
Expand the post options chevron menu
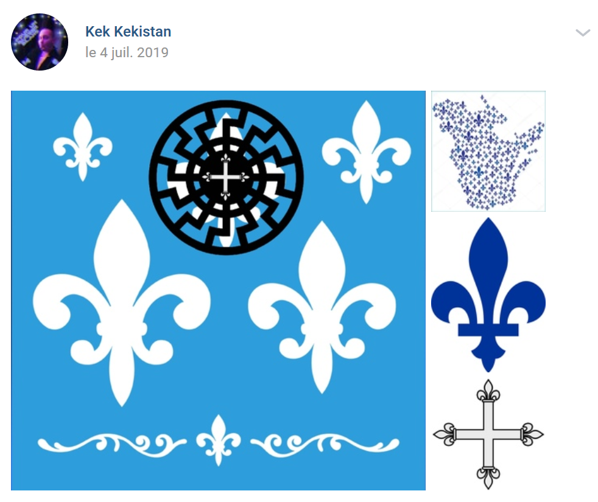click(x=583, y=33)
